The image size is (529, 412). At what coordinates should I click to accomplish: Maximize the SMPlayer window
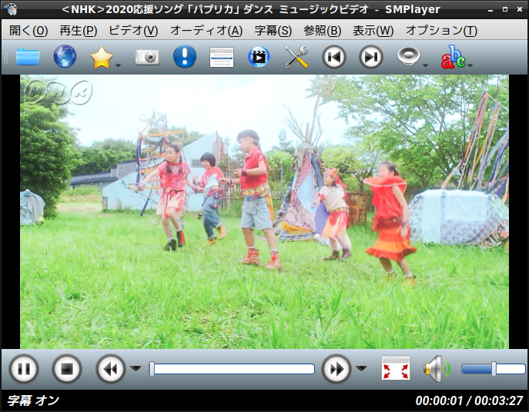(505, 9)
